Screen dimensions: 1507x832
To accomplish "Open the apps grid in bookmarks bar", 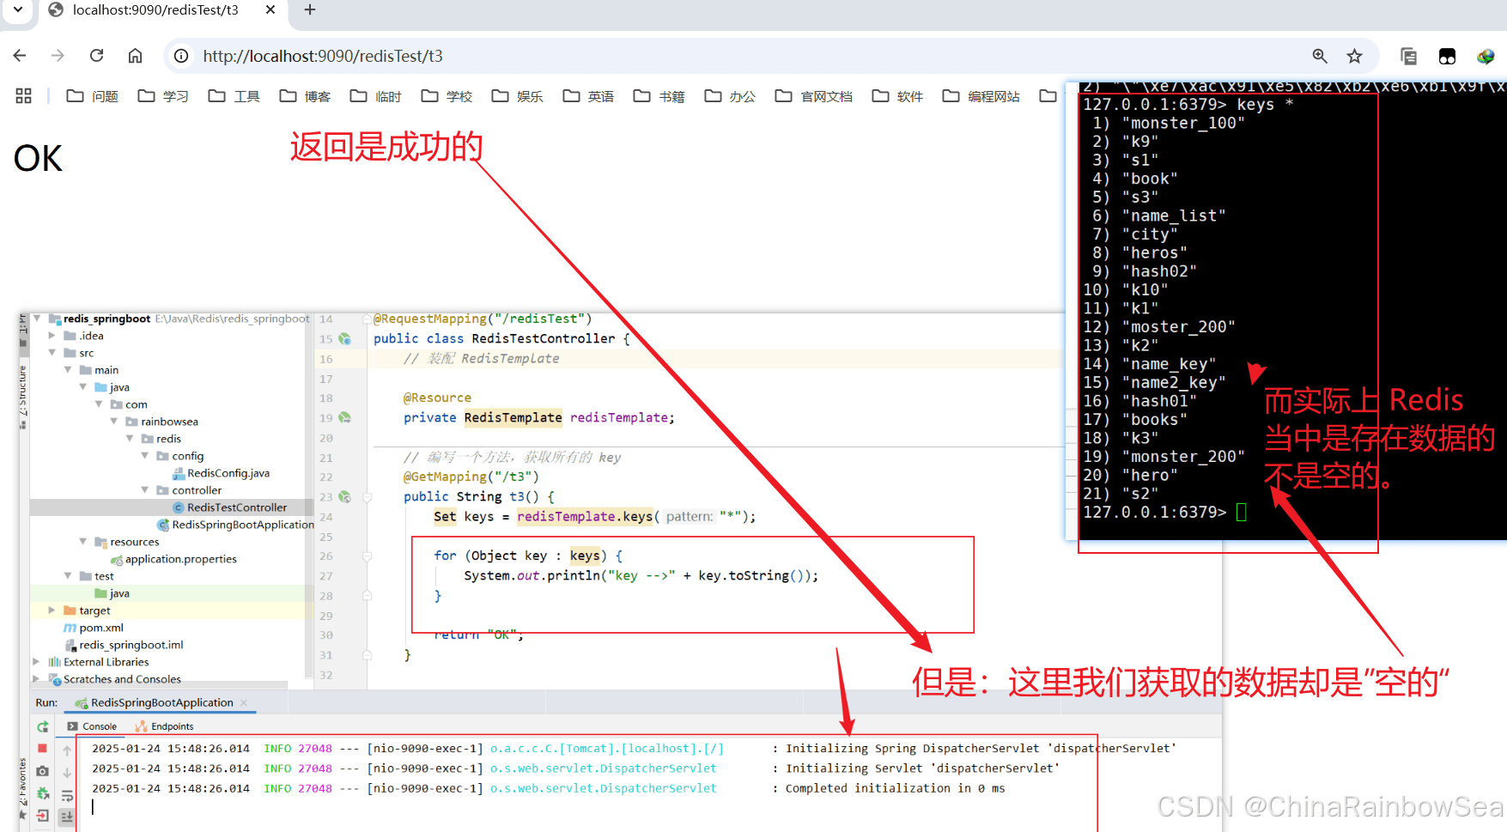I will (23, 96).
